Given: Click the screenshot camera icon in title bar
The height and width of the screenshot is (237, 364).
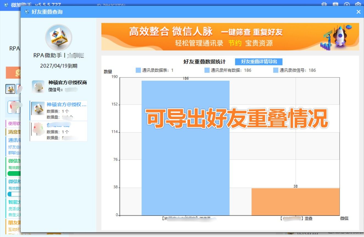Looking at the screenshot, I should [335, 4].
